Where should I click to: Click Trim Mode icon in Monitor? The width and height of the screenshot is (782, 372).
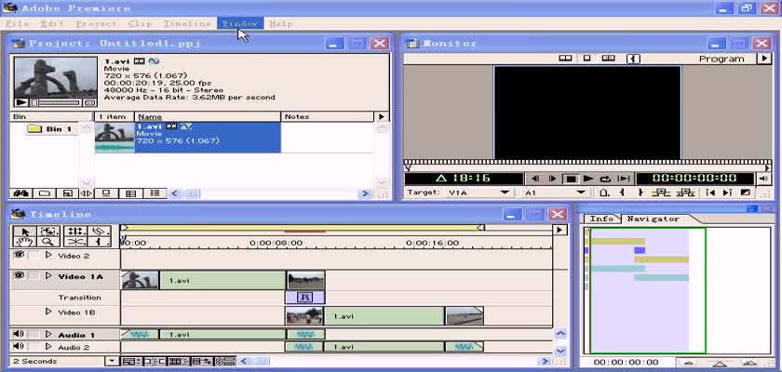pos(608,59)
